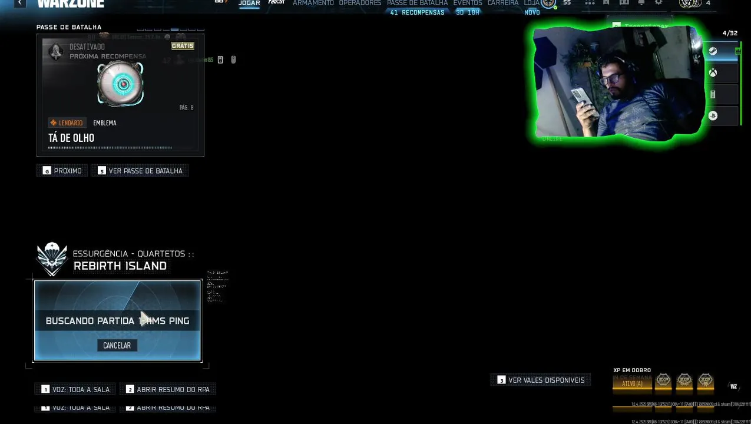Image resolution: width=751 pixels, height=424 pixels.
Task: Select the Xbox platform icon
Action: pos(713,73)
